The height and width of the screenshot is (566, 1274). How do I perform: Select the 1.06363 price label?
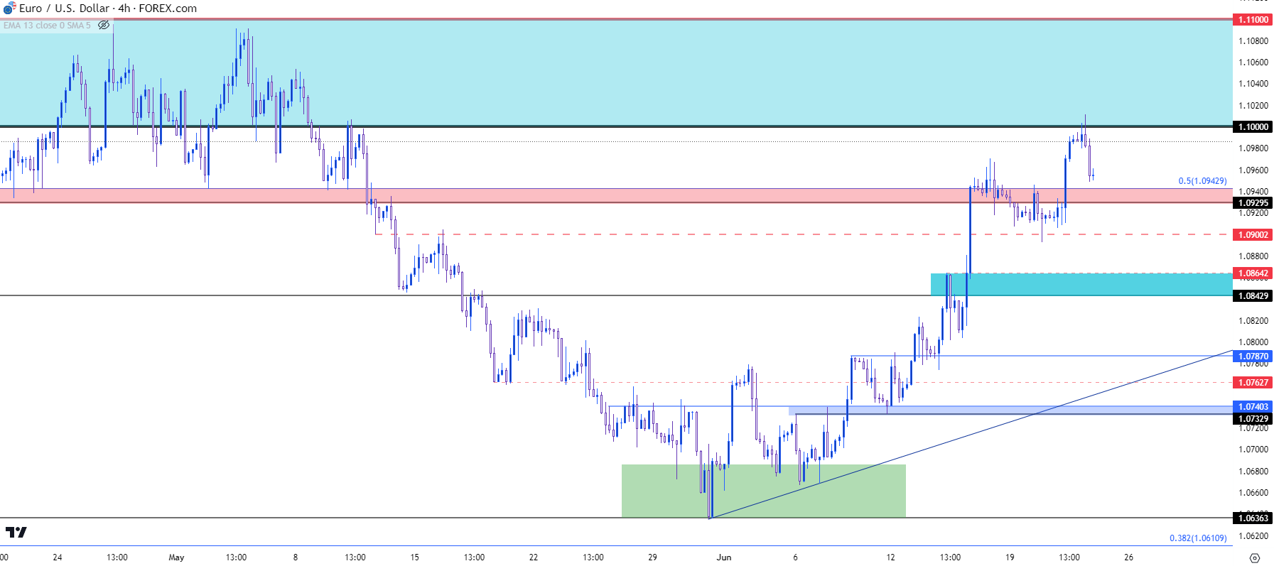coord(1253,518)
